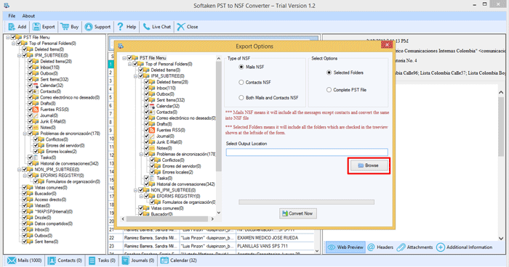Image resolution: width=509 pixels, height=267 pixels.
Task: Switch to the Headers preview tab
Action: (x=380, y=247)
